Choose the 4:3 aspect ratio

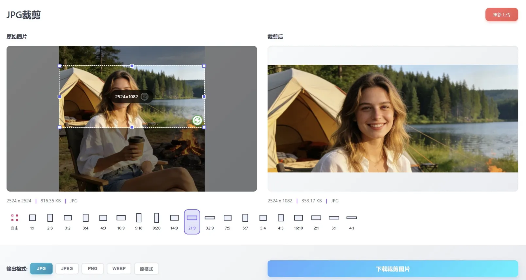tap(103, 222)
